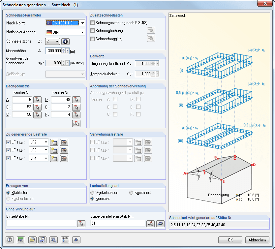
Task: Open the LF3 load case dropdown
Action: pyautogui.click(x=46, y=150)
